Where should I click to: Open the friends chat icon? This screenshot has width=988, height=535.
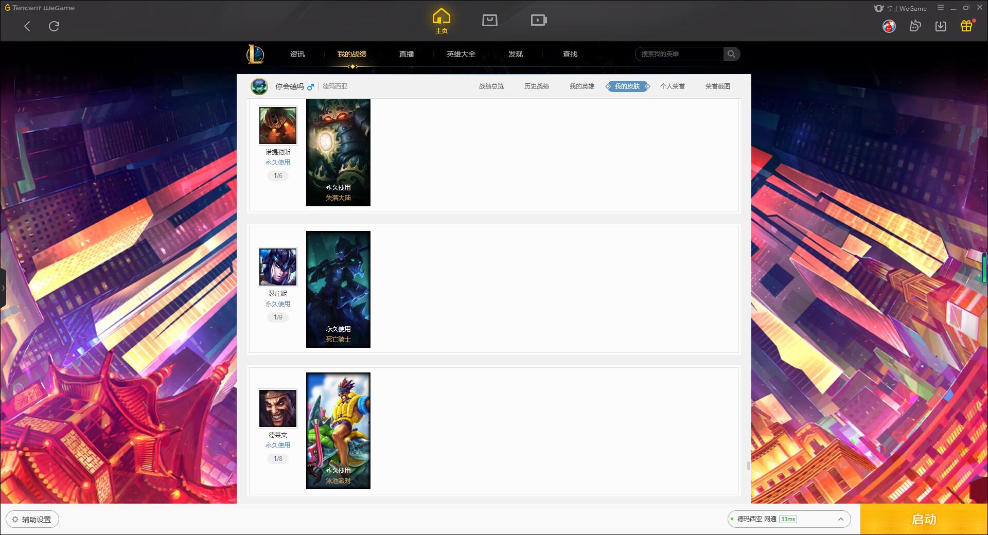(915, 26)
